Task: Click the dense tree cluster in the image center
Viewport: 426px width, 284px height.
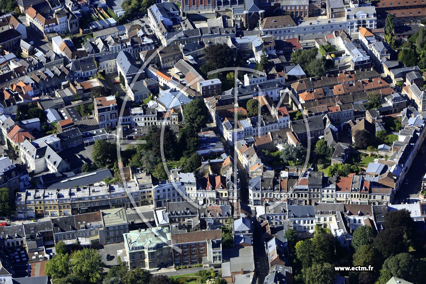Action: pos(166,150)
